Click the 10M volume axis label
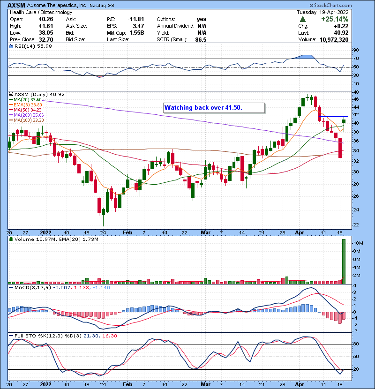Image resolution: width=375 pixels, height=389 pixels. click(358, 243)
